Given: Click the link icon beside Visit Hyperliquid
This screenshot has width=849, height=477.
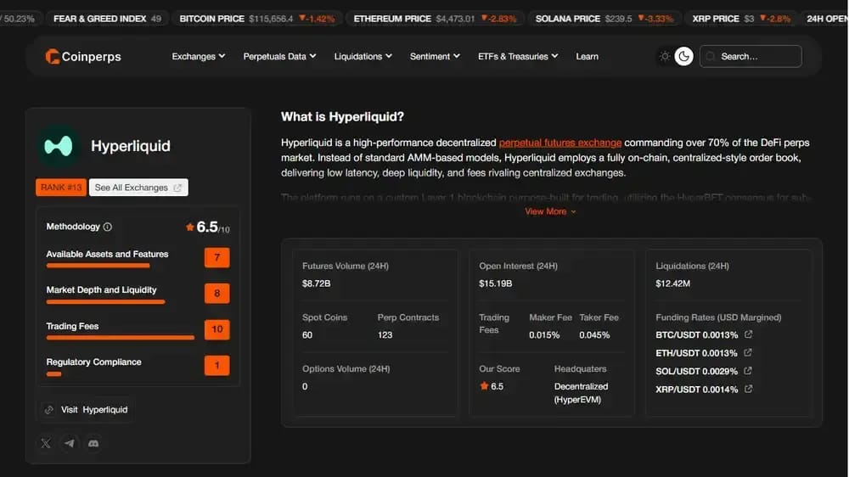Looking at the screenshot, I should [x=49, y=410].
